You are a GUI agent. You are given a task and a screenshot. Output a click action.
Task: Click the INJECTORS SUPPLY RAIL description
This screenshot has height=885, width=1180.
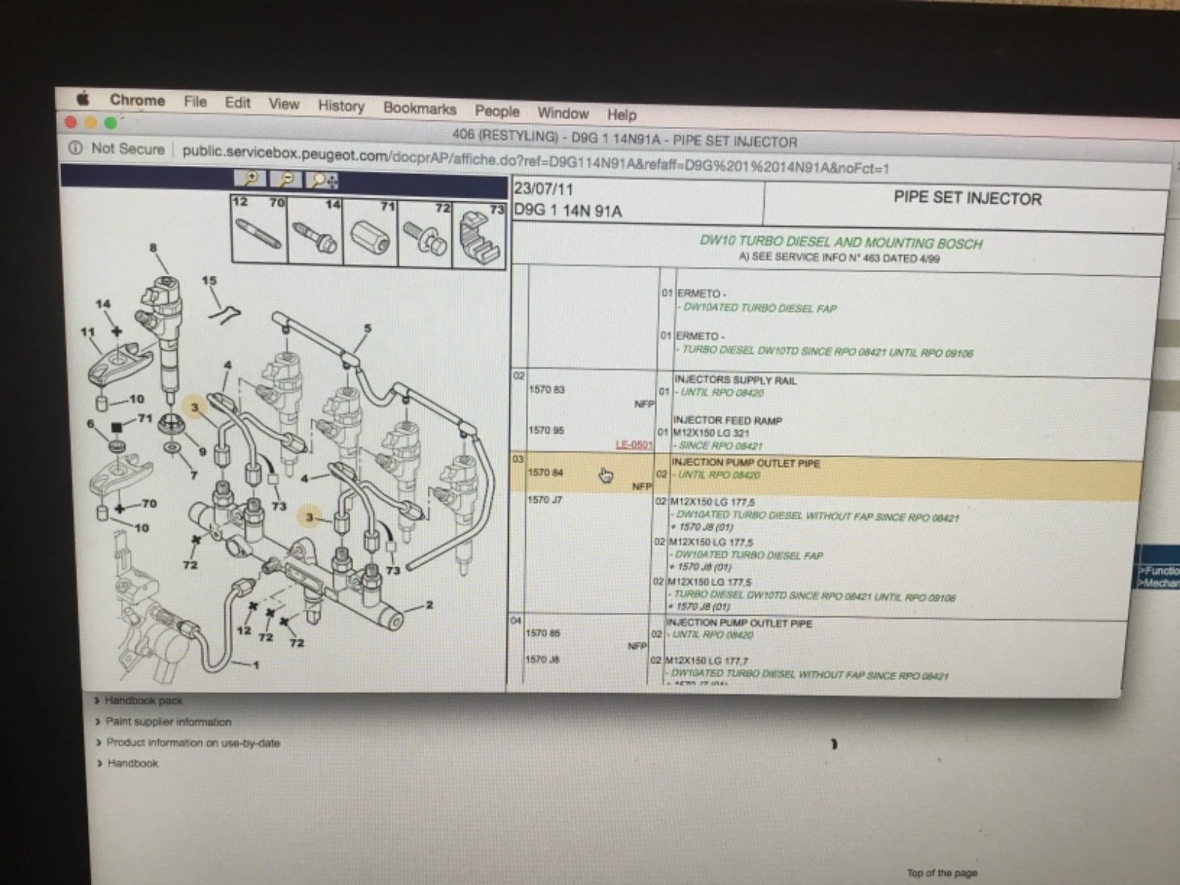click(735, 381)
